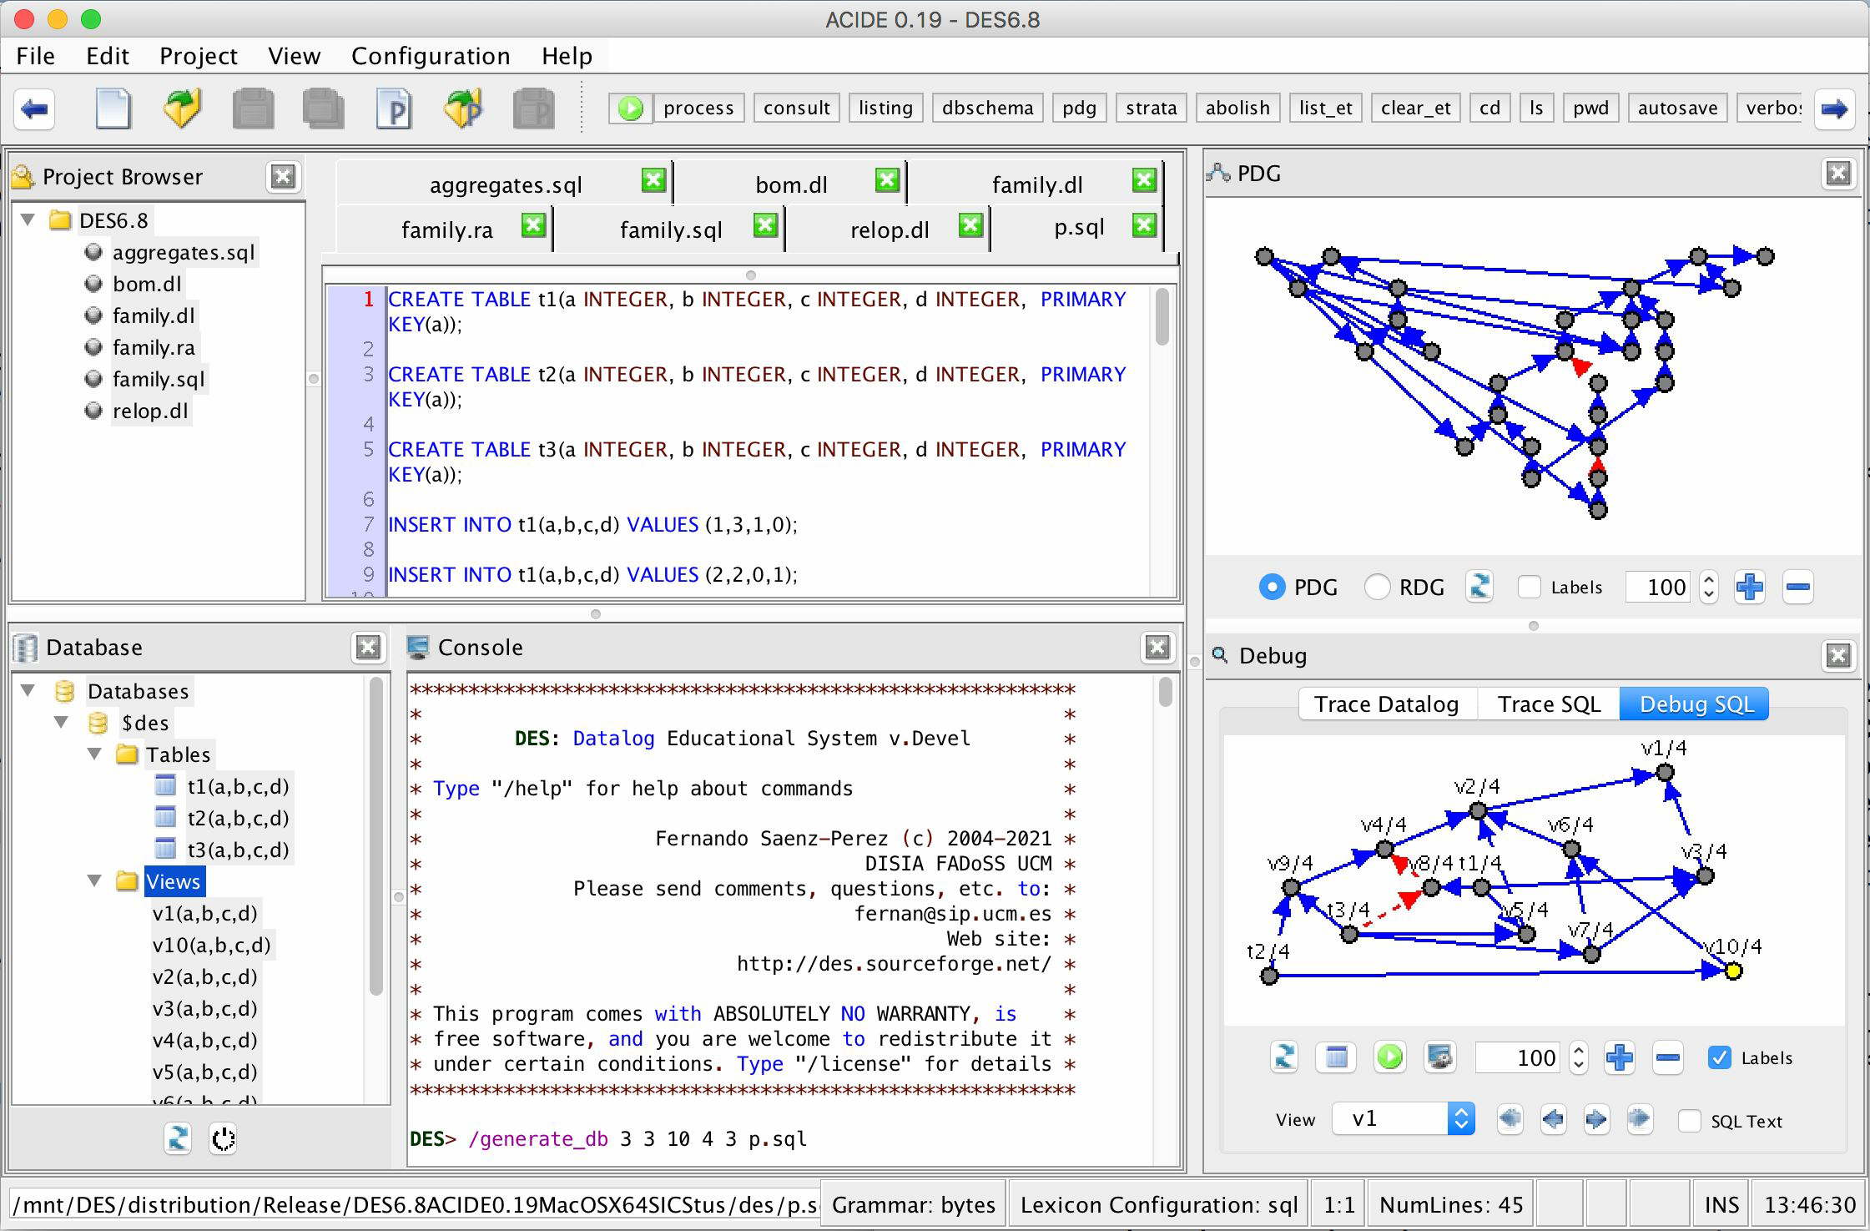1870x1231 pixels.
Task: Click the Debug zoom value stepper arrows
Action: [x=1578, y=1057]
